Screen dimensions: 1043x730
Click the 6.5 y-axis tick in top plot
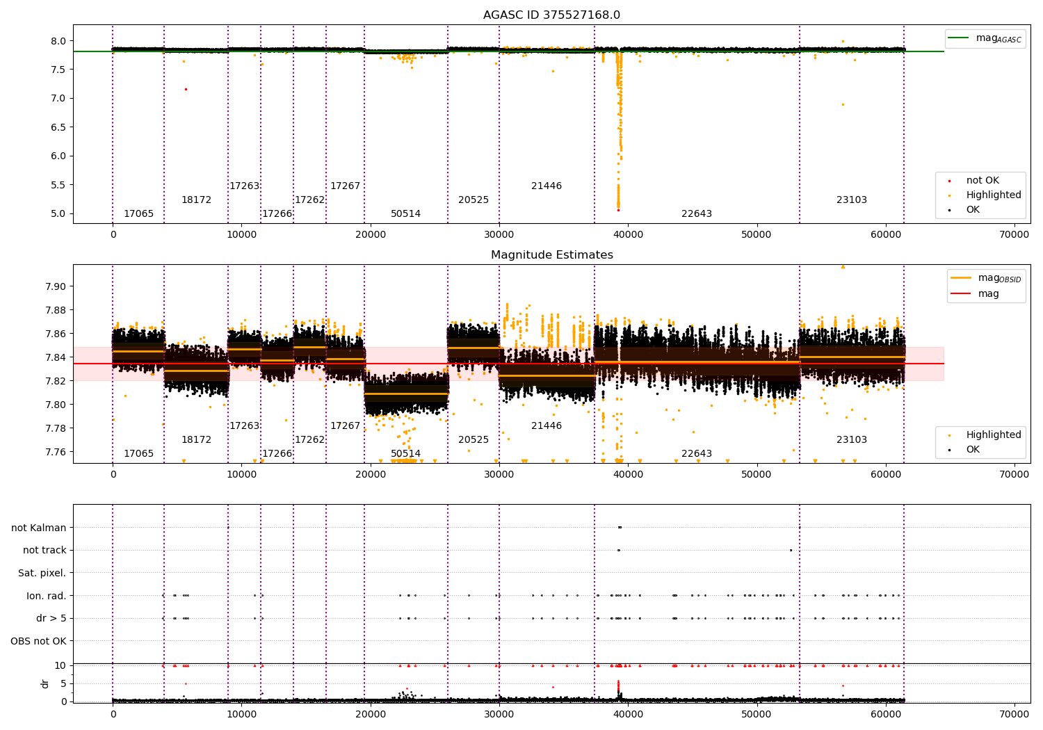click(x=59, y=127)
